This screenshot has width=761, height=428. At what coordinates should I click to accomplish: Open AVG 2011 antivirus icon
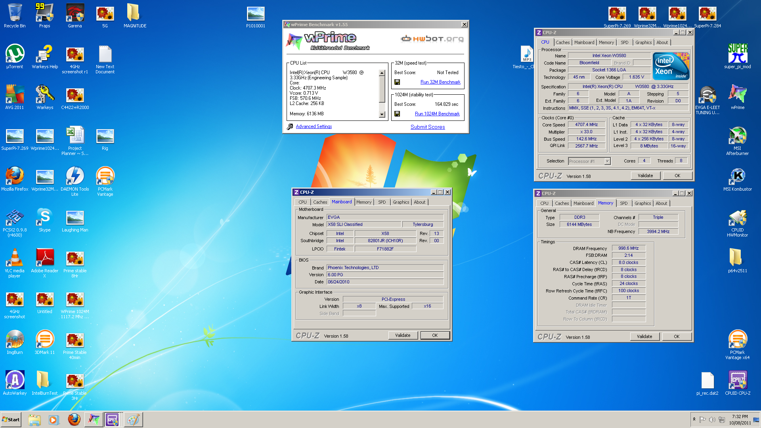pos(15,97)
